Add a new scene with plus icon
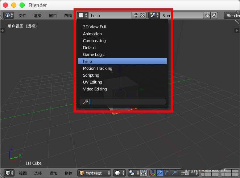The image size is (240, 178). tap(207, 15)
